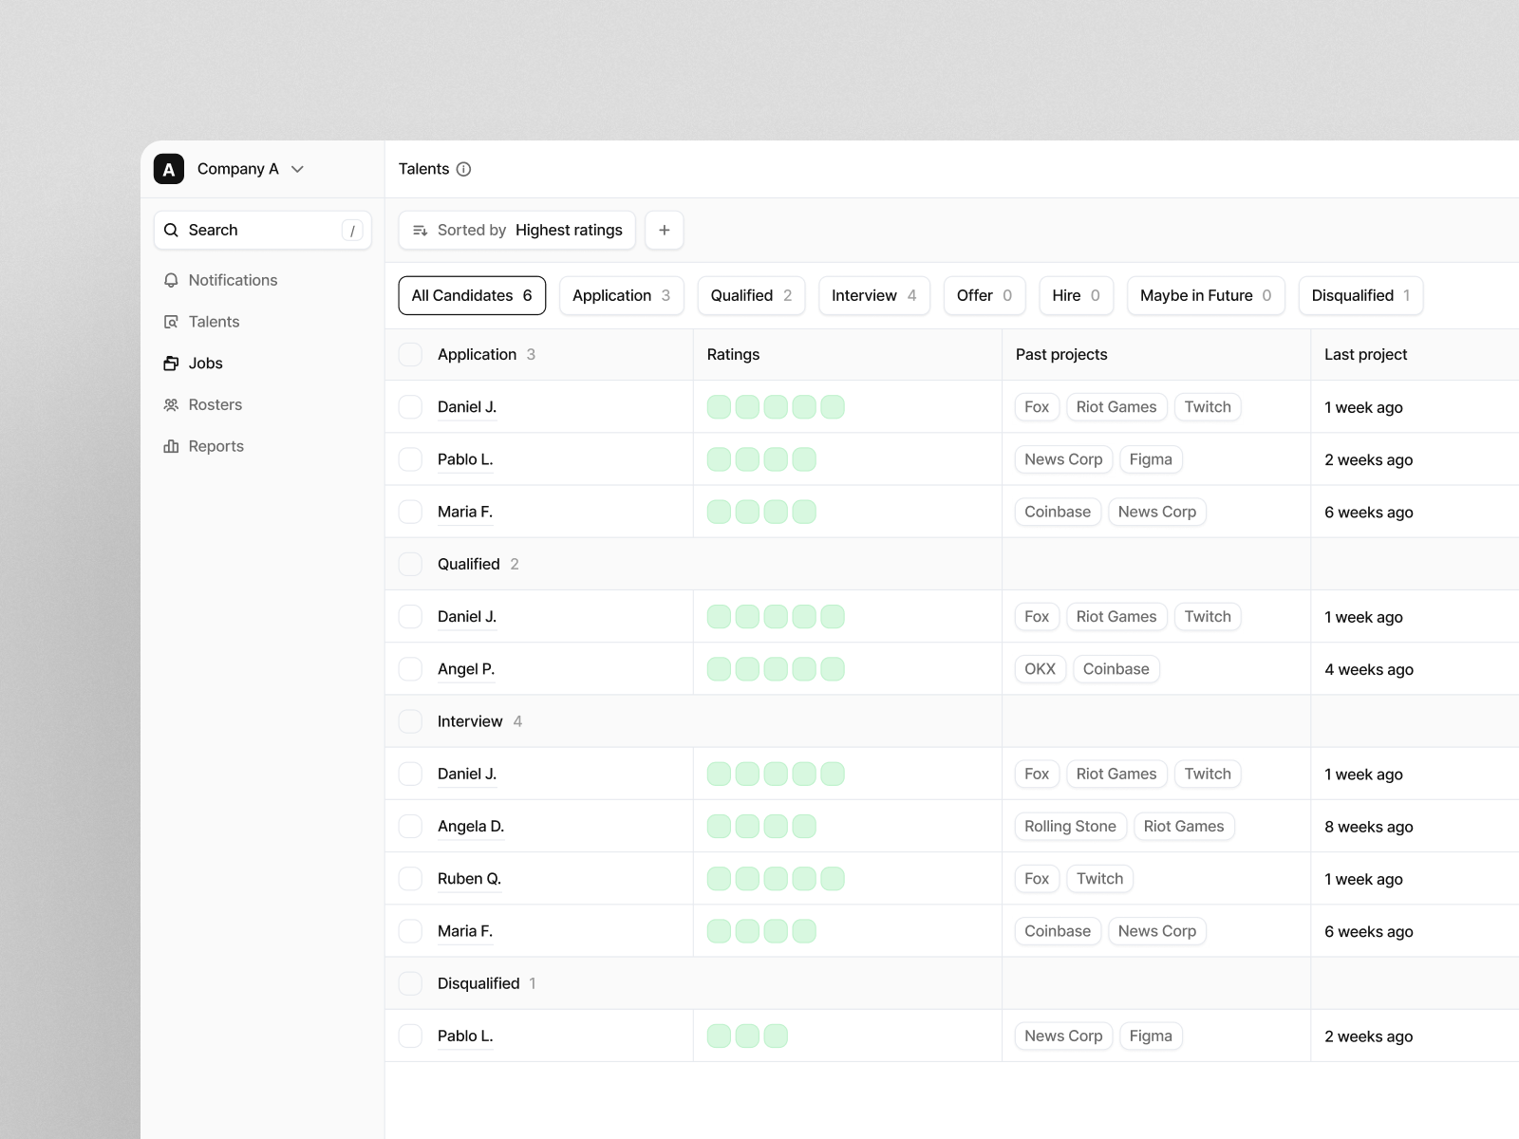Click the plus button near sort controls
Image resolution: width=1519 pixels, height=1139 pixels.
coord(664,230)
